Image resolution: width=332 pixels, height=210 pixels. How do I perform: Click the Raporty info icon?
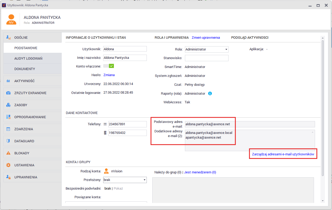(210, 93)
